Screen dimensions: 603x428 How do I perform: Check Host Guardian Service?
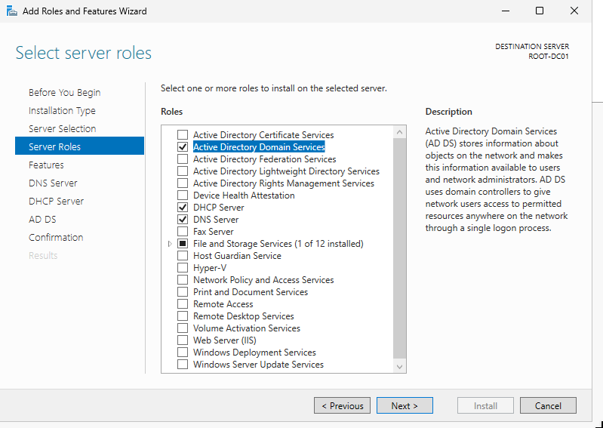(183, 256)
